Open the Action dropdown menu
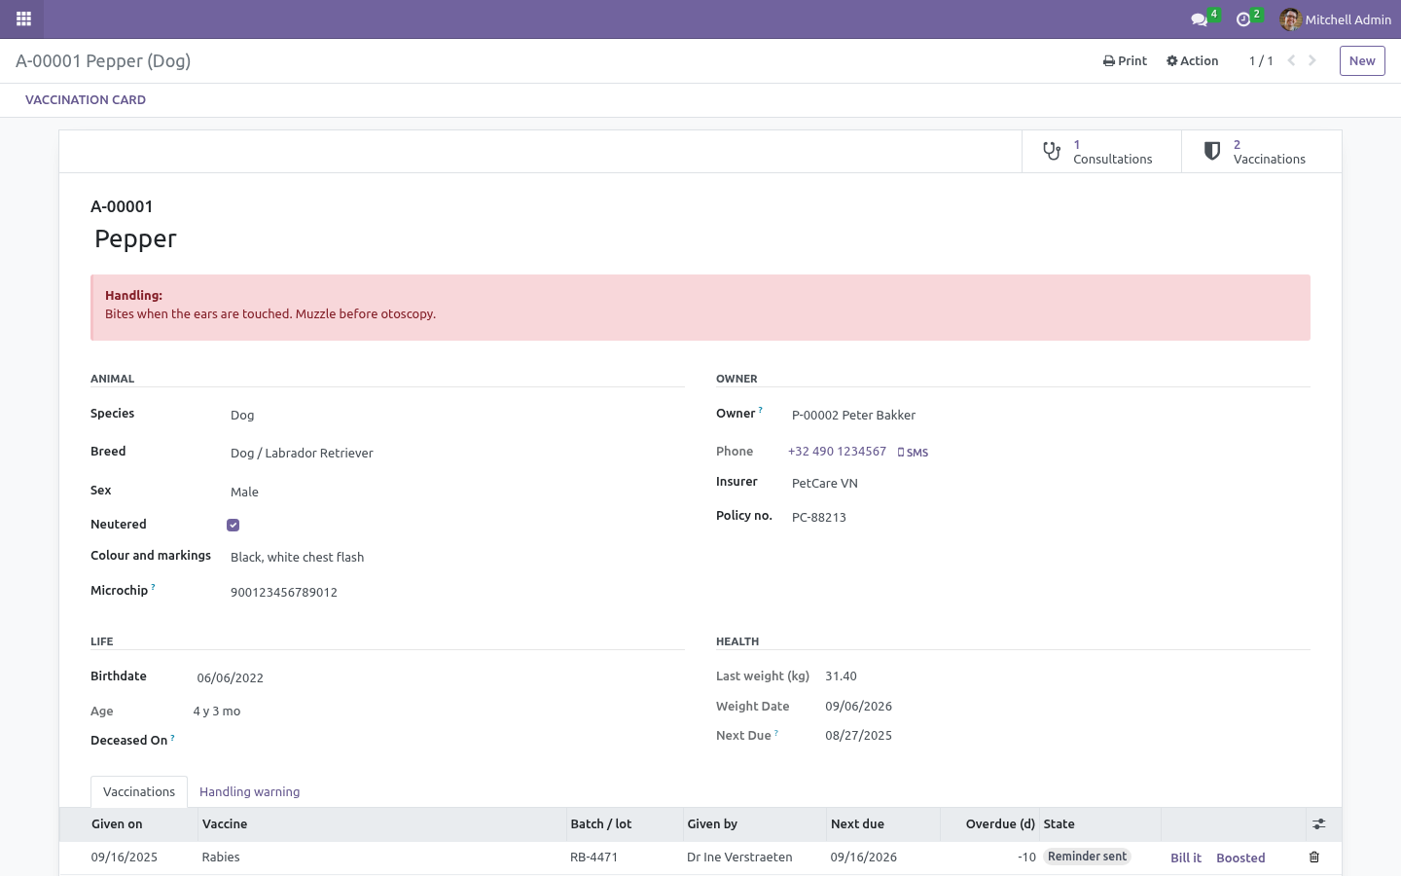Viewport: 1401px width, 876px height. pos(1193,60)
